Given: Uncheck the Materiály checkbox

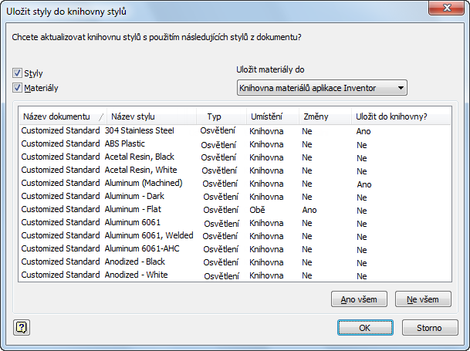Looking at the screenshot, I should pos(17,88).
